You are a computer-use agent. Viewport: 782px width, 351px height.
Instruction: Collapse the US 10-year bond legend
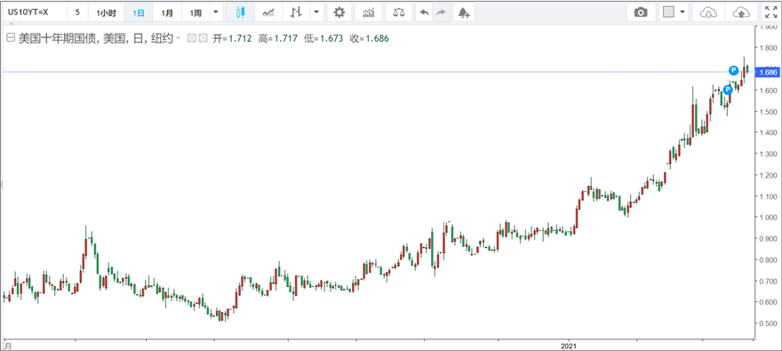tap(10, 38)
